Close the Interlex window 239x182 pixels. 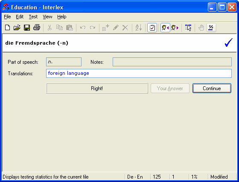[232, 7]
